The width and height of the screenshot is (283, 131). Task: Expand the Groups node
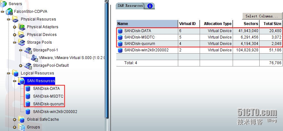point(15,127)
